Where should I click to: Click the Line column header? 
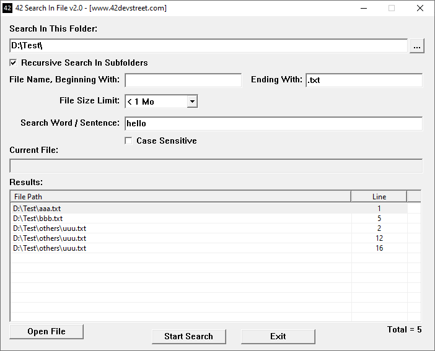(x=379, y=196)
